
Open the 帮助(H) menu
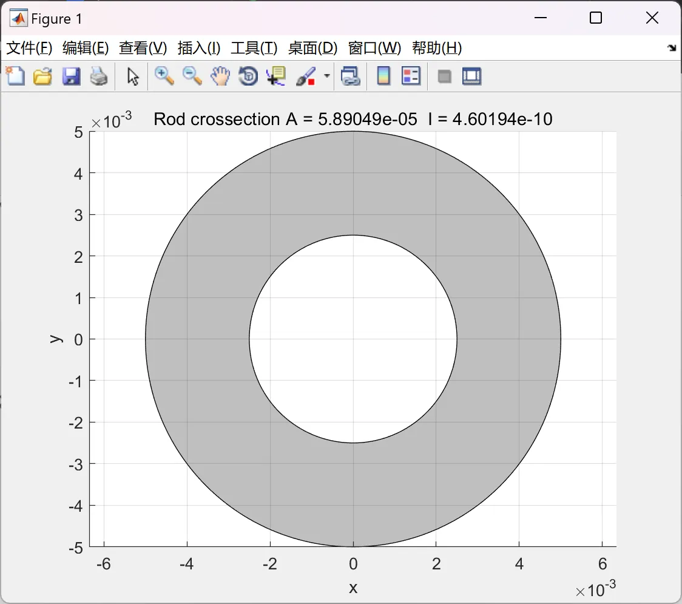point(437,48)
